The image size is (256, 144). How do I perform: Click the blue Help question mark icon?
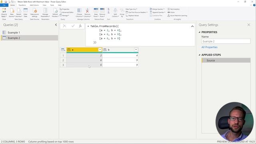[x=254, y=5]
